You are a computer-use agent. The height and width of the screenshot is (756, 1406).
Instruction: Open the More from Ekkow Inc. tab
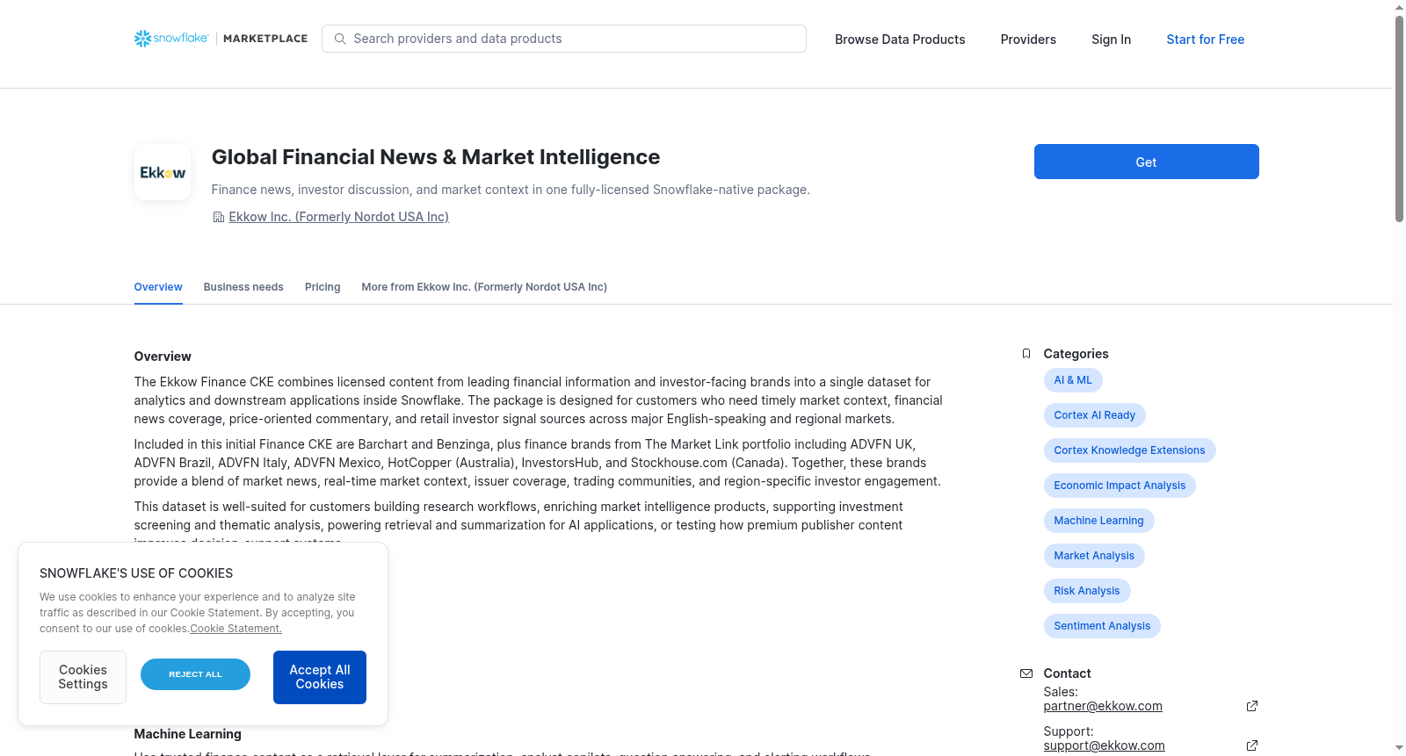tap(484, 287)
